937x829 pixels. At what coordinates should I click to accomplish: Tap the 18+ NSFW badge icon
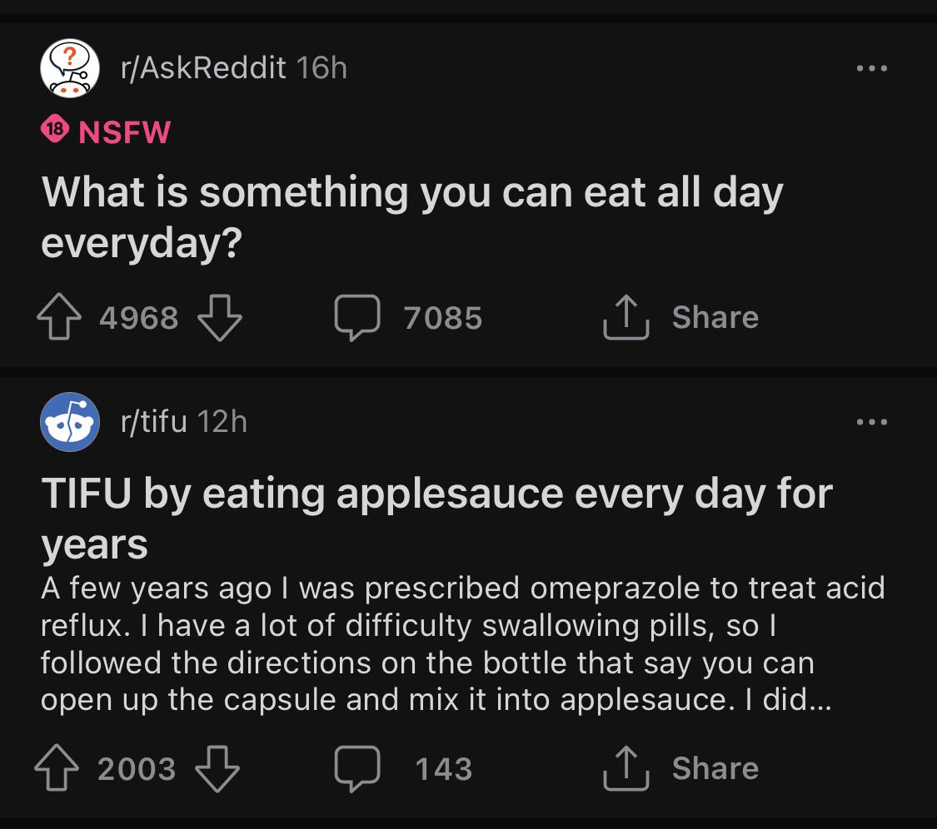tap(54, 132)
